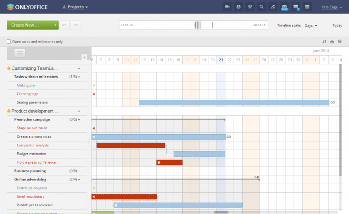Open settings gear icon in header
Screen dimensions: 349x214
[x=250, y=7]
